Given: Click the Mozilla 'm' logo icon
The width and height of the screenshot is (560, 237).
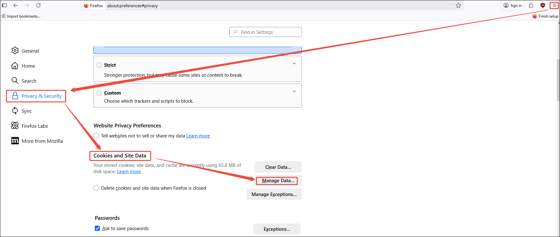Looking at the screenshot, I should (15, 141).
